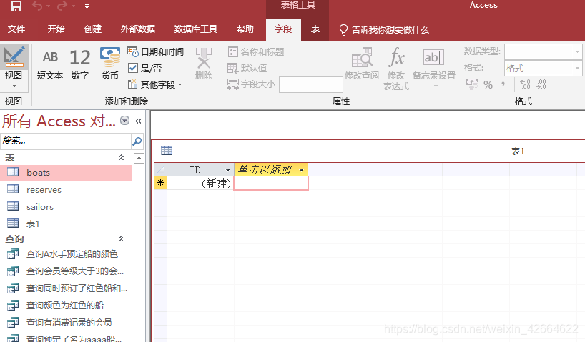Click the search magnifier icon
The width and height of the screenshot is (585, 342).
[x=137, y=141]
